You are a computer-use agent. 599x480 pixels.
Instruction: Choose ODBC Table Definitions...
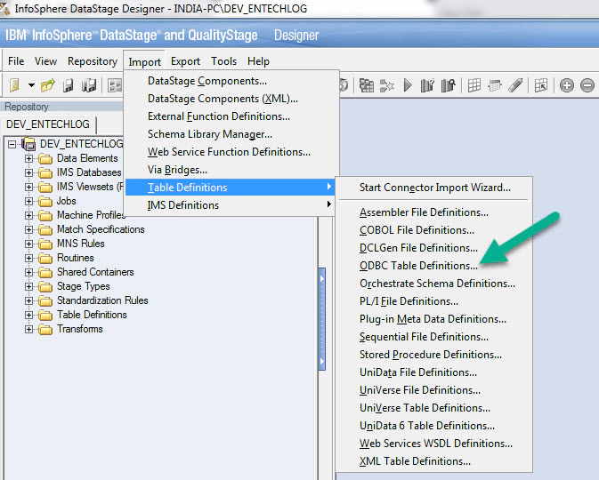pos(434,266)
